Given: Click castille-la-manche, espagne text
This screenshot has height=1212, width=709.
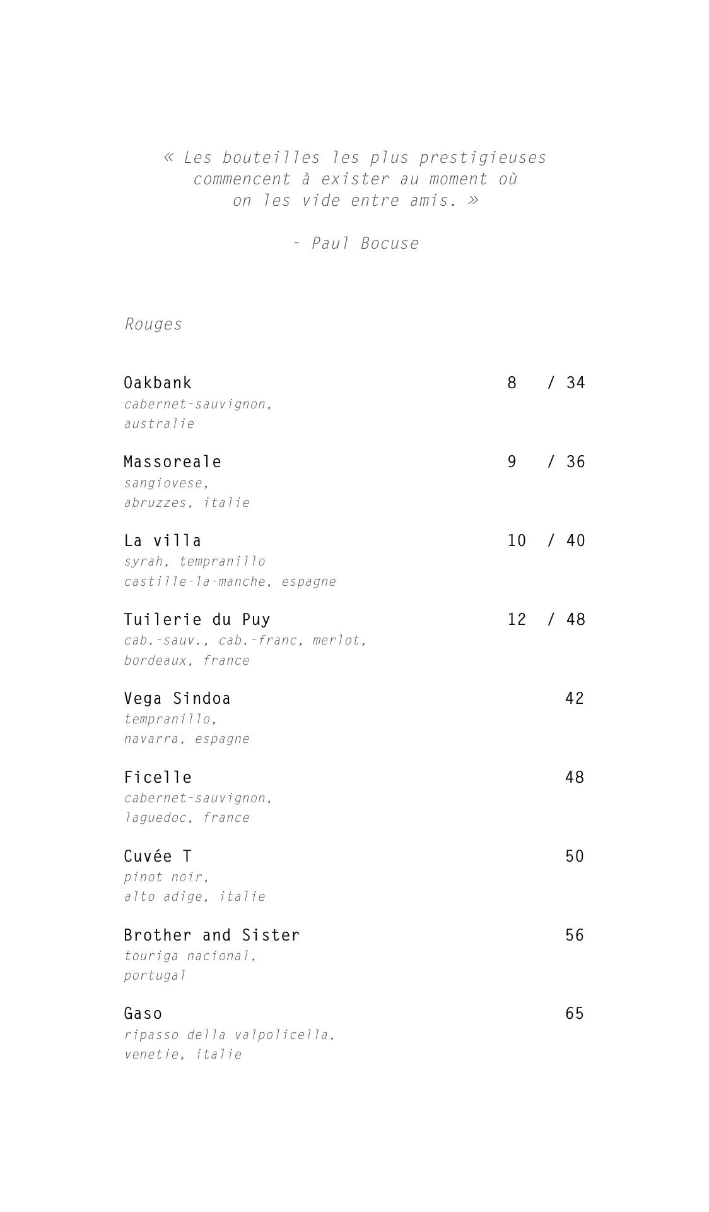Looking at the screenshot, I should point(230,581).
